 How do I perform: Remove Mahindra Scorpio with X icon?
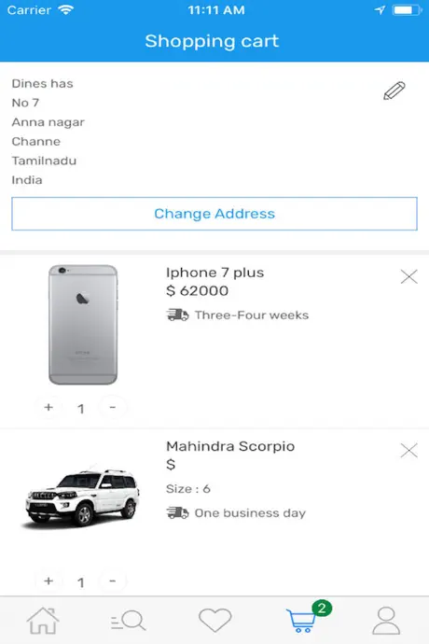[x=408, y=451]
